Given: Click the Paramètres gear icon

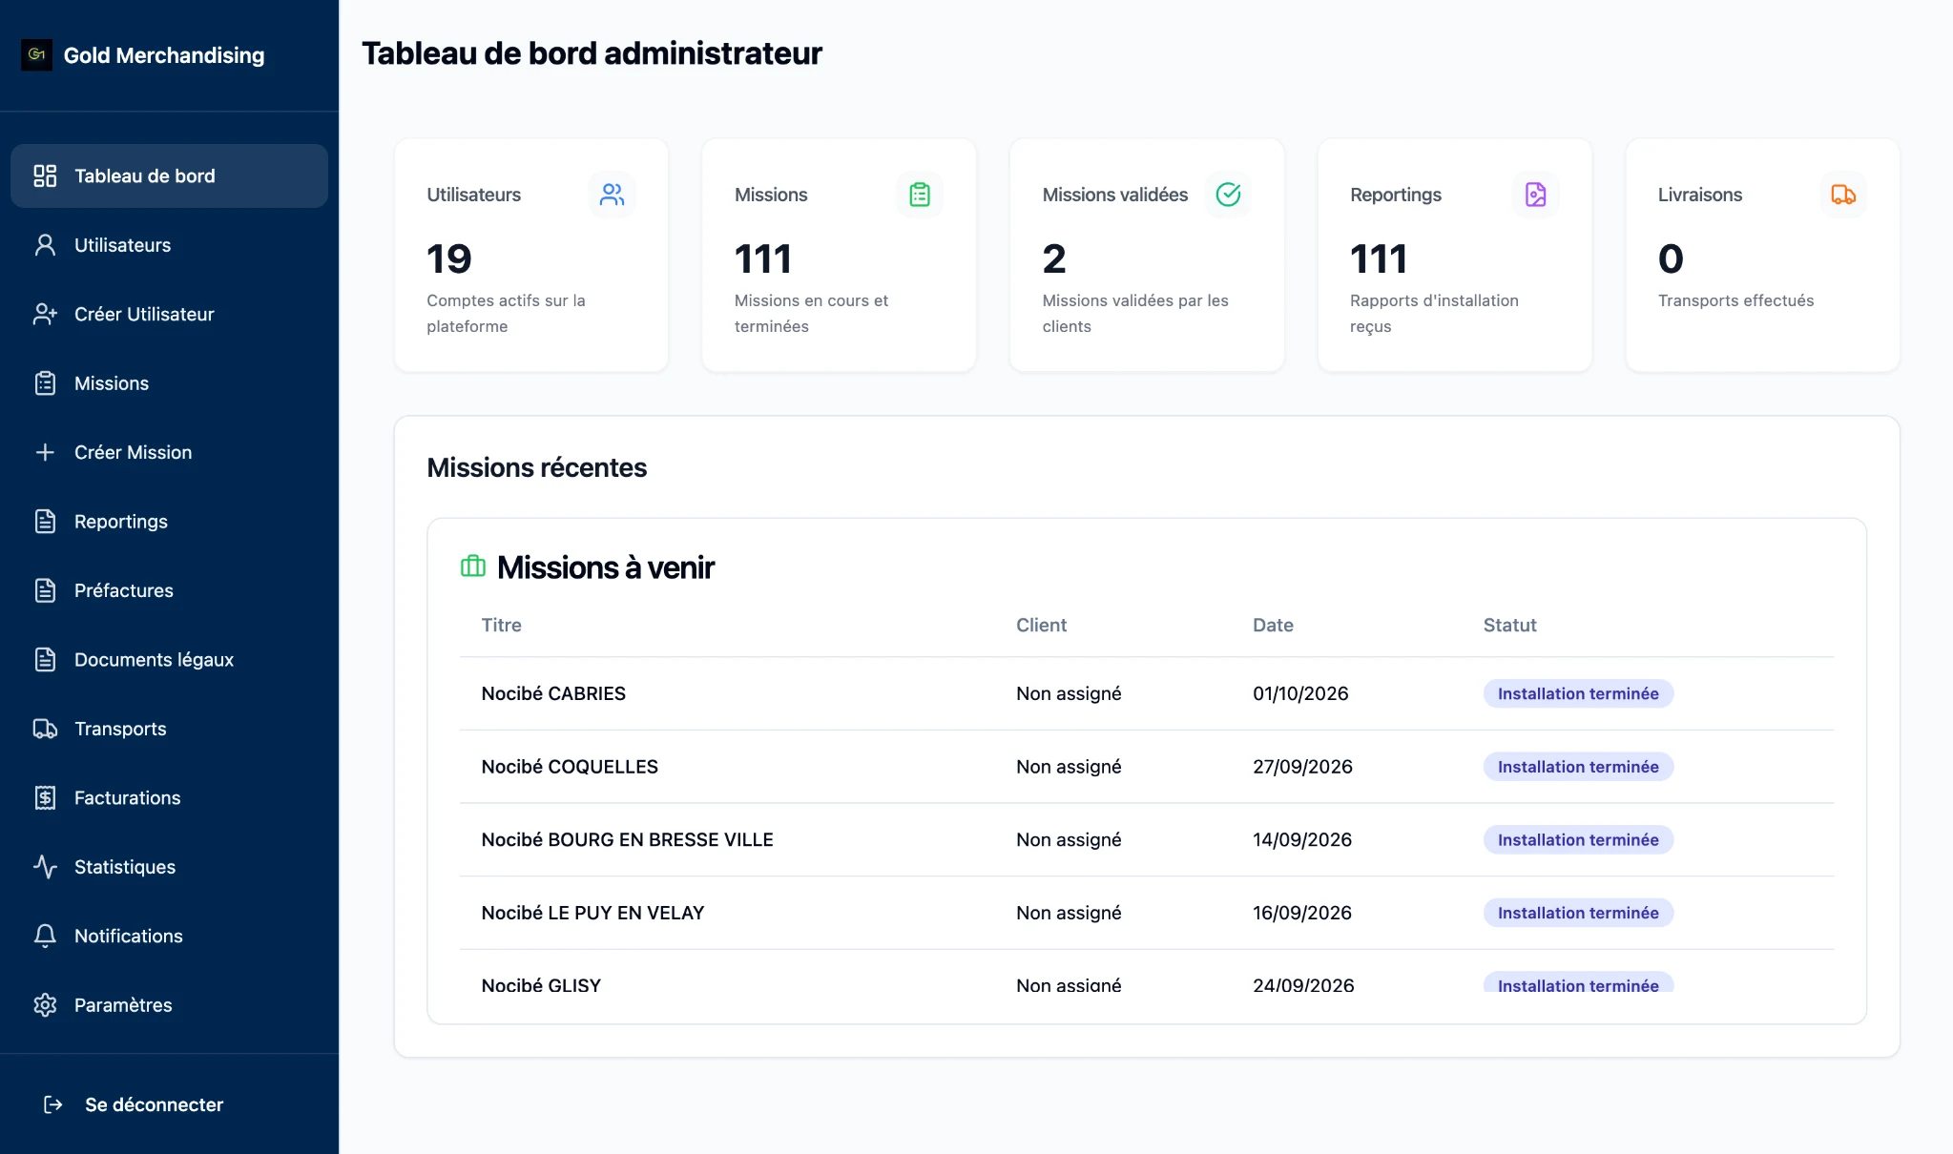Looking at the screenshot, I should coord(45,1005).
